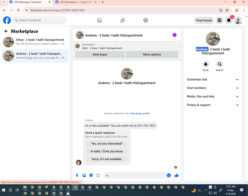Image resolution: width=248 pixels, height=196 pixels.
Task: Click the More options button
Action: tap(152, 54)
